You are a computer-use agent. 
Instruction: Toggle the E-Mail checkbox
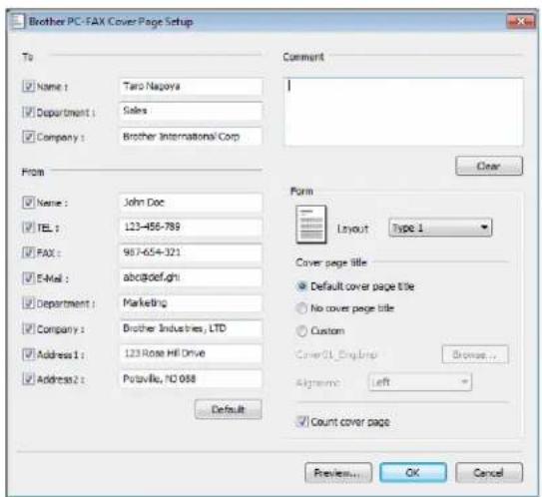tap(28, 277)
